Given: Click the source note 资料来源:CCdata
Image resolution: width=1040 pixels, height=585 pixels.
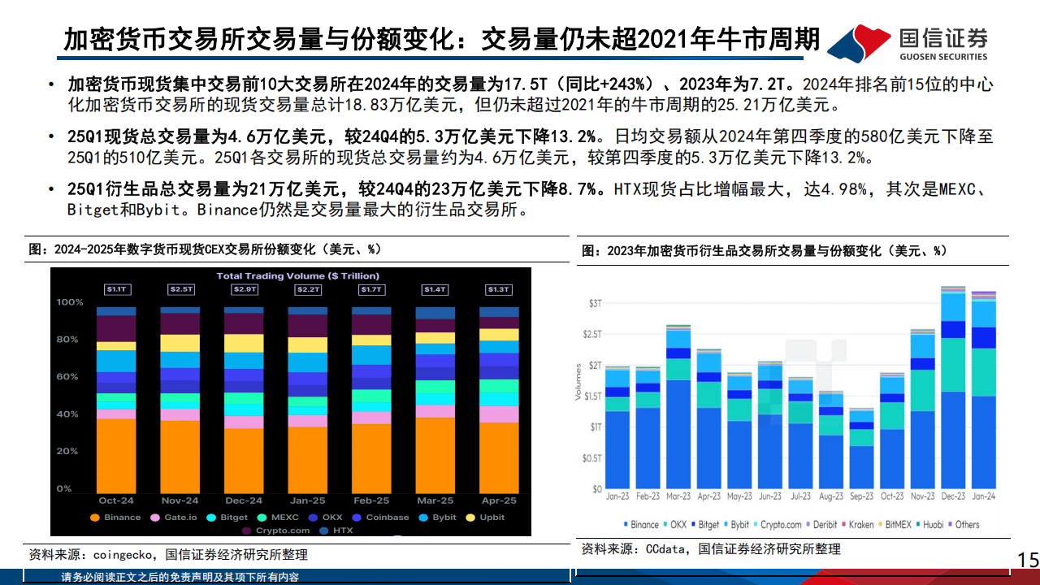Looking at the screenshot, I should (711, 549).
